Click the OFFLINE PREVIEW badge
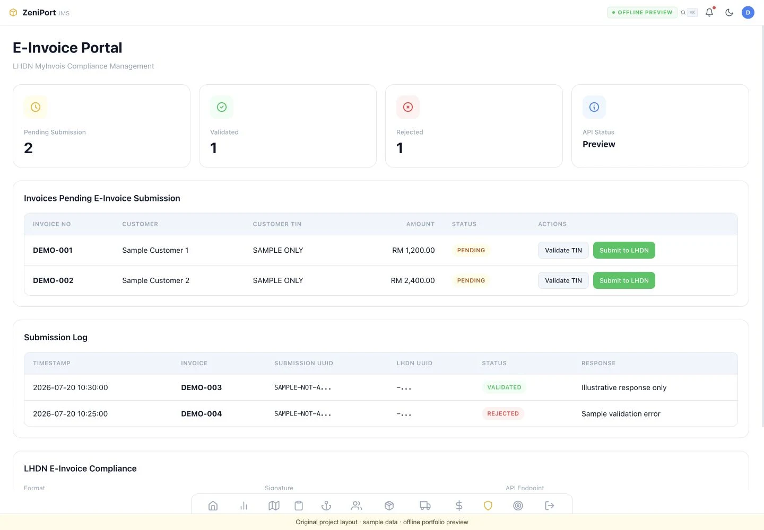The width and height of the screenshot is (764, 530). pyautogui.click(x=642, y=12)
